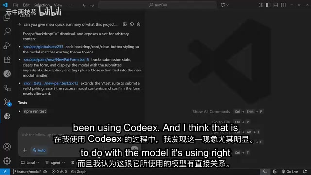Screen dimensions: 311x175
Task: Open Customize Layout in the title bar
Action: pyautogui.click(x=260, y=5)
